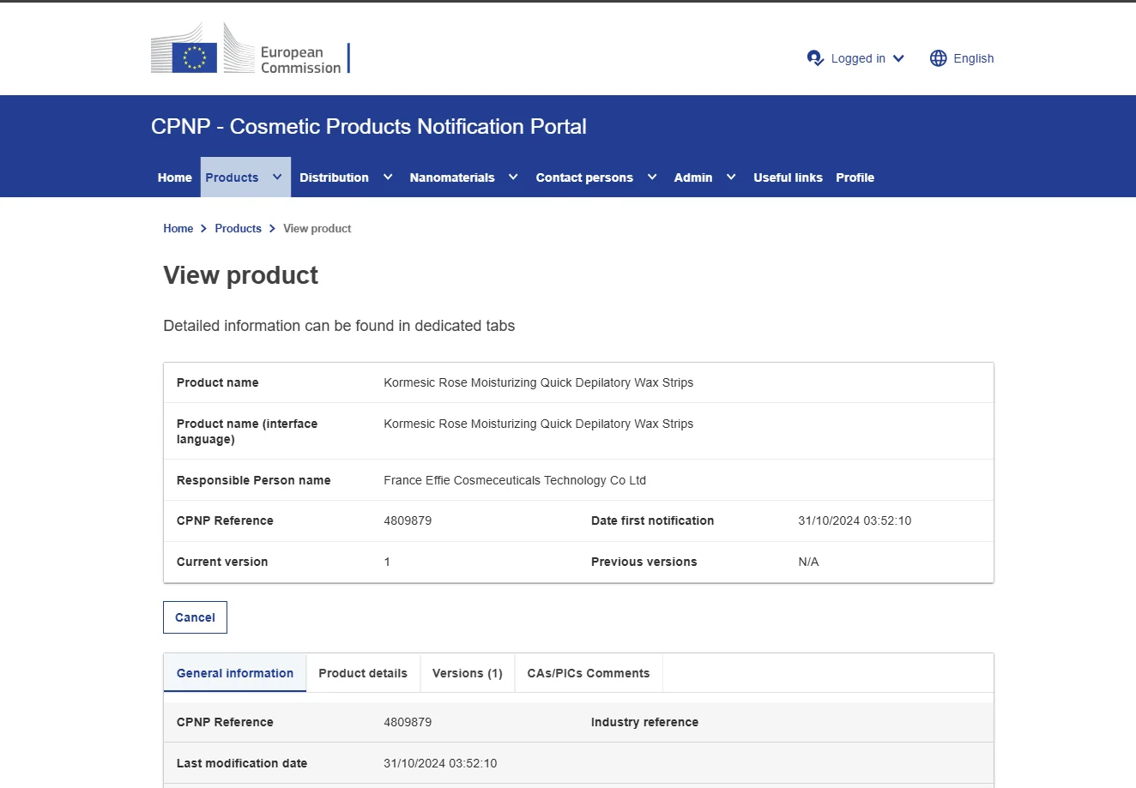Click the Home breadcrumb link
Viewport: 1136px width, 788px height.
(178, 228)
